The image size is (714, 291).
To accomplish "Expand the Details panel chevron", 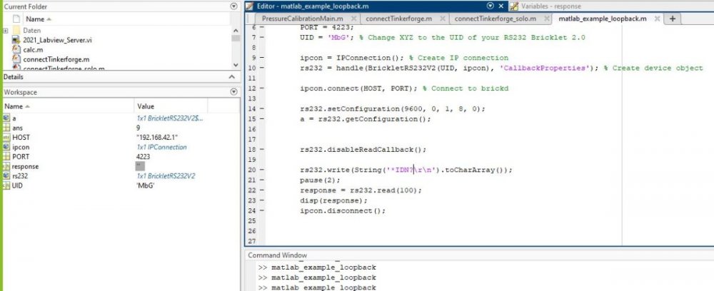I will pyautogui.click(x=231, y=77).
